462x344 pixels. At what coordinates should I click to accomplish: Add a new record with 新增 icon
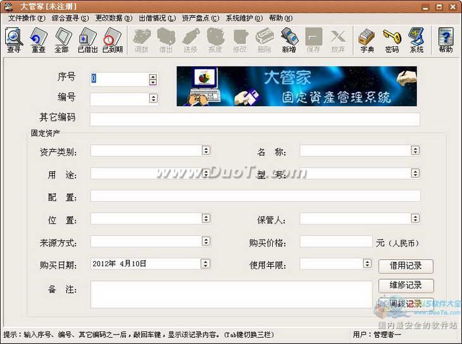289,40
